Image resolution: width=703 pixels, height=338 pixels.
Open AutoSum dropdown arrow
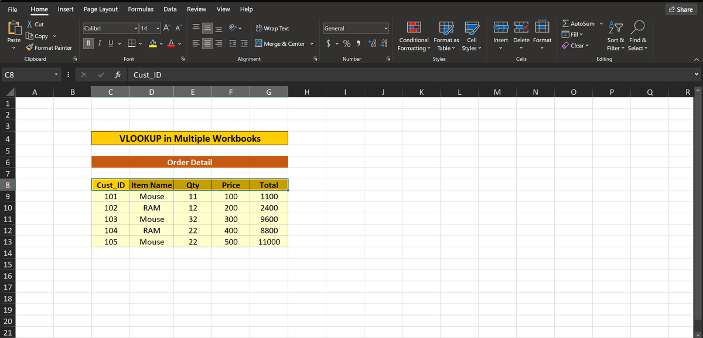click(x=600, y=23)
